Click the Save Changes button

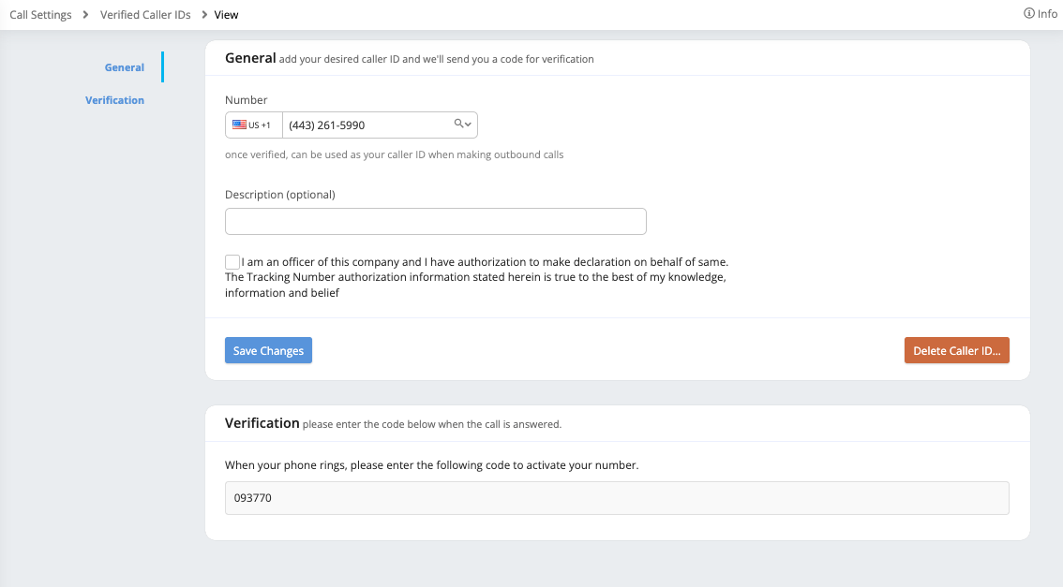[x=268, y=350]
